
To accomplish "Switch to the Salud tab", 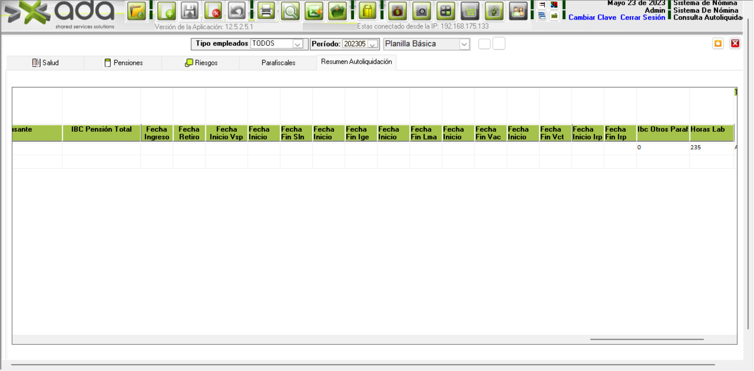I will pyautogui.click(x=46, y=63).
